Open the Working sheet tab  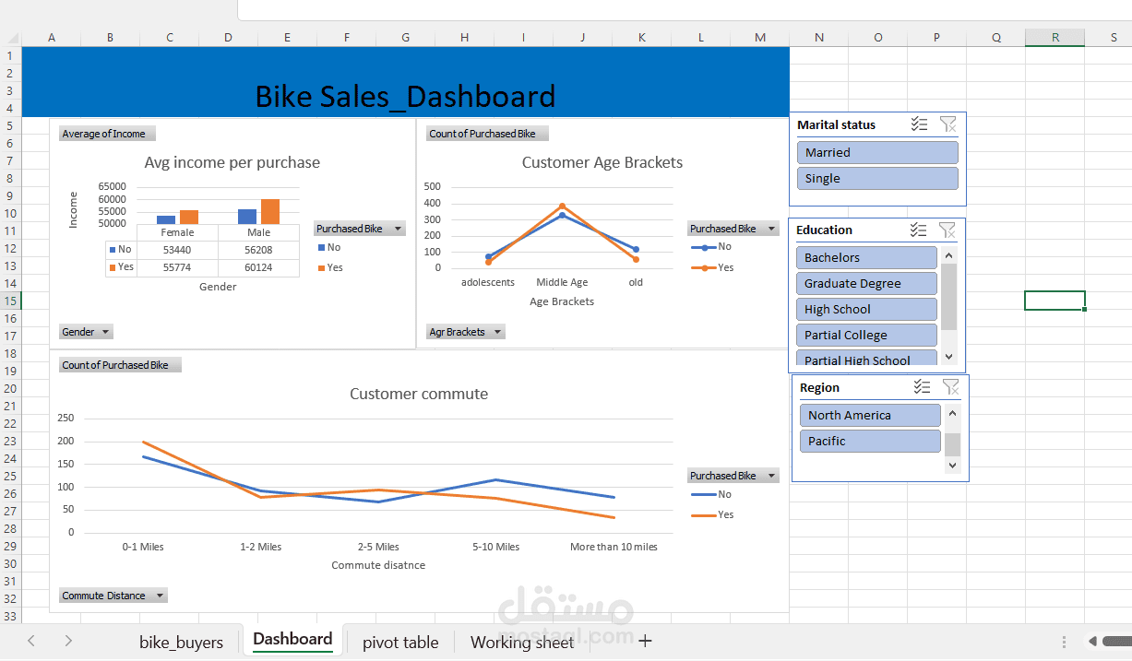[x=521, y=641]
